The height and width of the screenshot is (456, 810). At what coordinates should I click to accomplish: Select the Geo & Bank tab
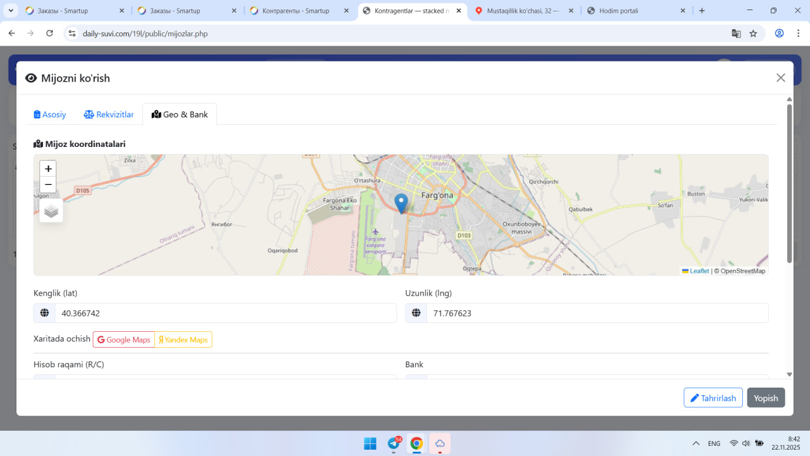point(180,115)
